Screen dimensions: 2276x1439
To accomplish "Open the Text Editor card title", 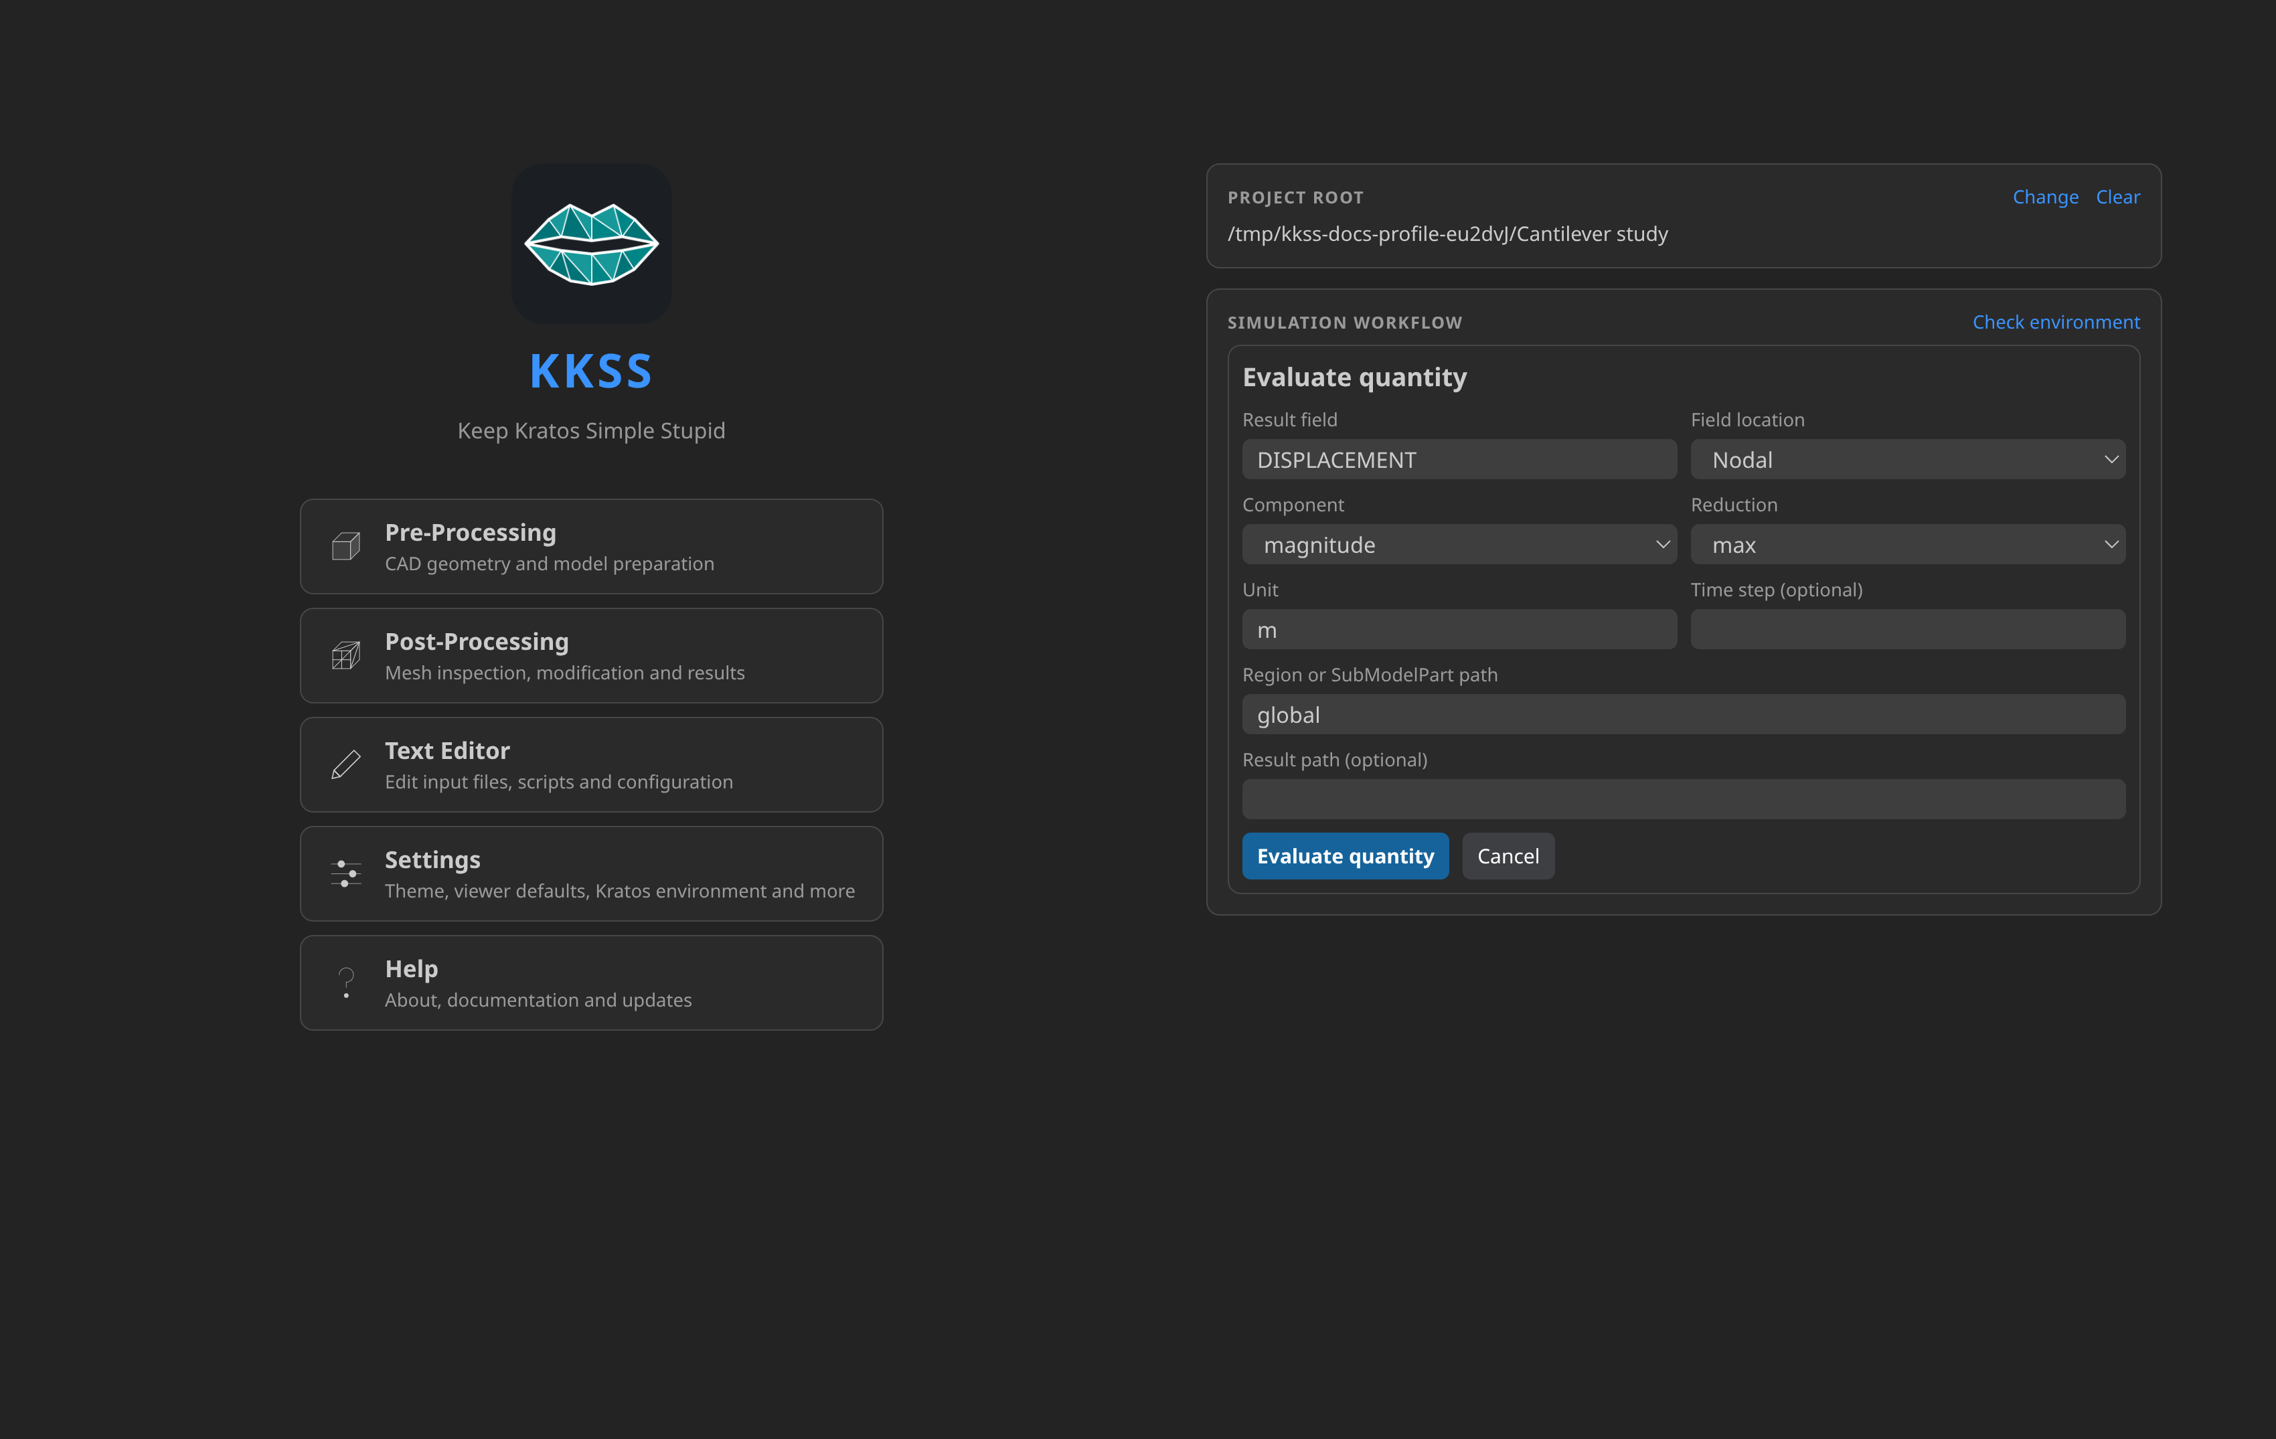I will 447,750.
